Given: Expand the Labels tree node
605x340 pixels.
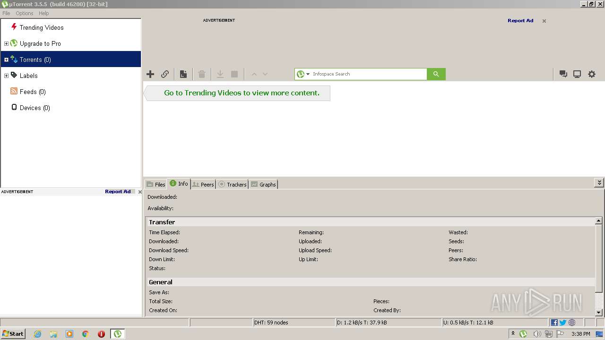Looking at the screenshot, I should coord(6,76).
